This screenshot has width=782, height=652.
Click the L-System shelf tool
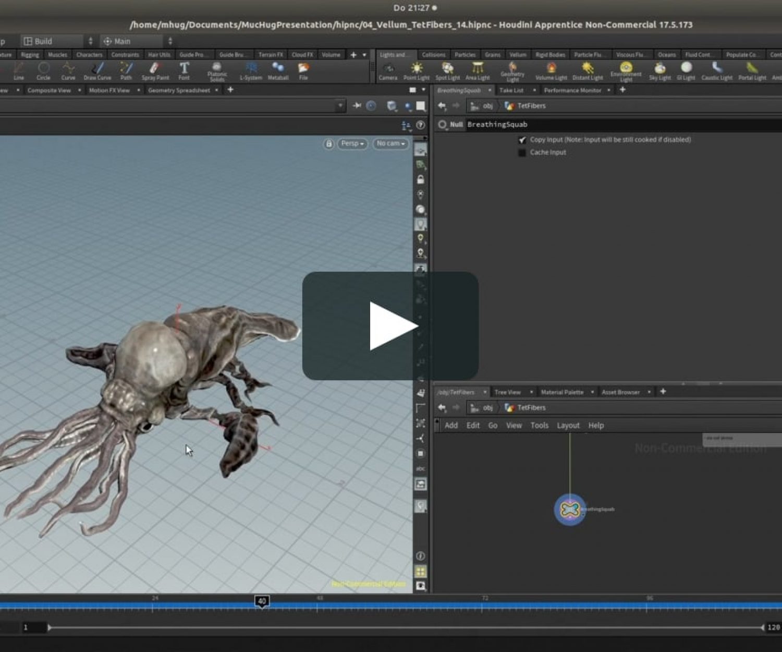(251, 71)
